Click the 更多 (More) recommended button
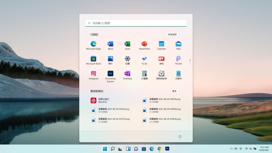This screenshot has height=153, width=272. (176, 91)
